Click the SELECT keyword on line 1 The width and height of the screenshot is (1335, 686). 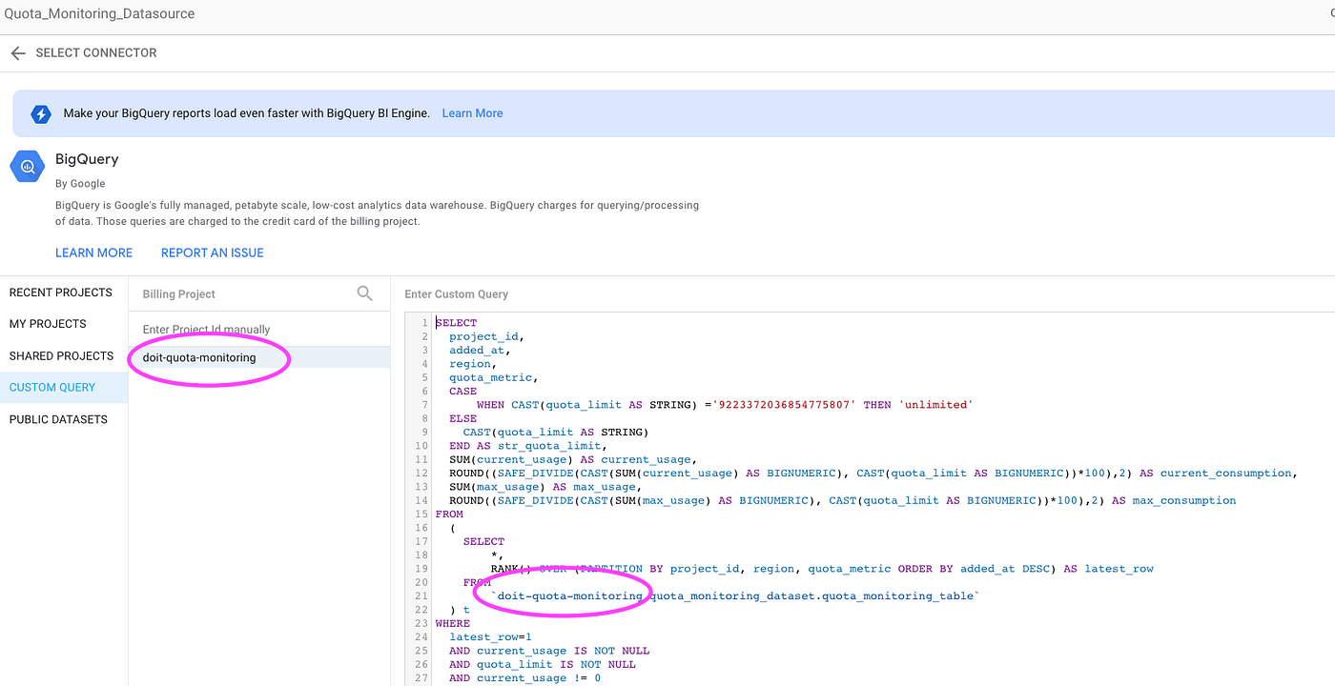pos(456,323)
